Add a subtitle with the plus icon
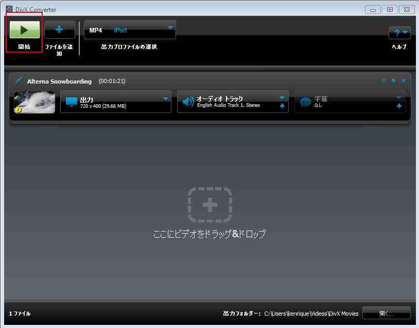Screen dimensions: 419x328 pos(399,106)
